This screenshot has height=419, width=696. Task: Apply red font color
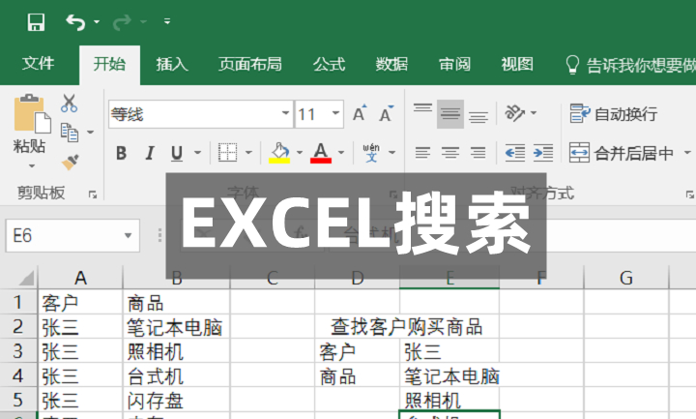point(321,153)
